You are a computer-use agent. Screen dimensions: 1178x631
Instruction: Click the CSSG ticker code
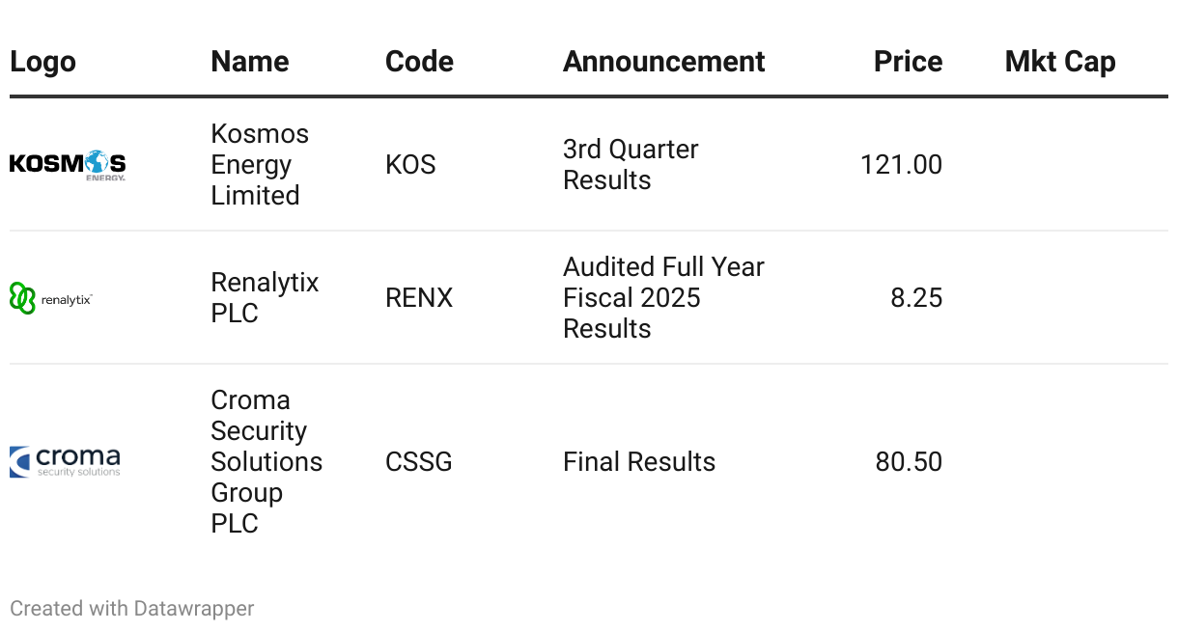point(419,462)
